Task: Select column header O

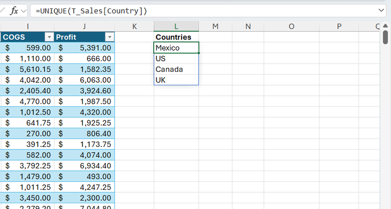Action: (x=291, y=26)
